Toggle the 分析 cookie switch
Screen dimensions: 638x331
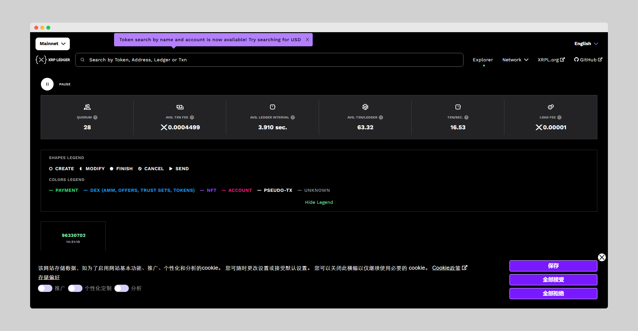pyautogui.click(x=122, y=288)
